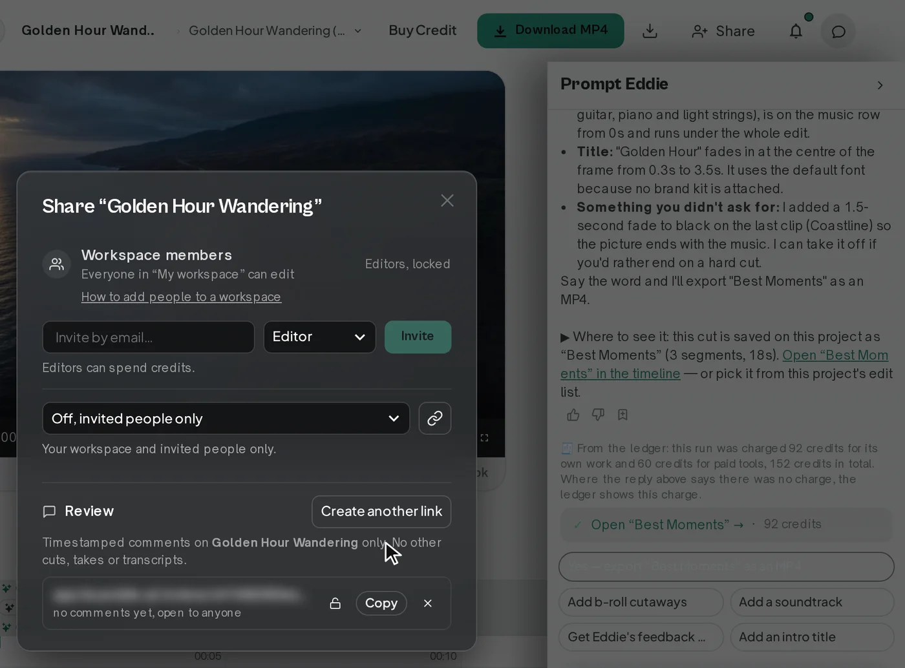Choose the 'Add a soundtrack' suggestion
This screenshot has width=905, height=668.
click(812, 601)
